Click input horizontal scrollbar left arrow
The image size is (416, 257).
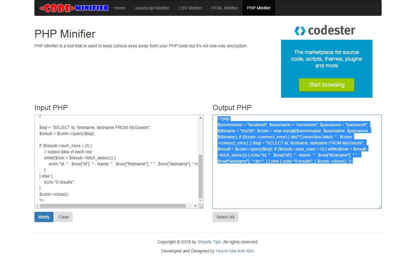point(37,206)
